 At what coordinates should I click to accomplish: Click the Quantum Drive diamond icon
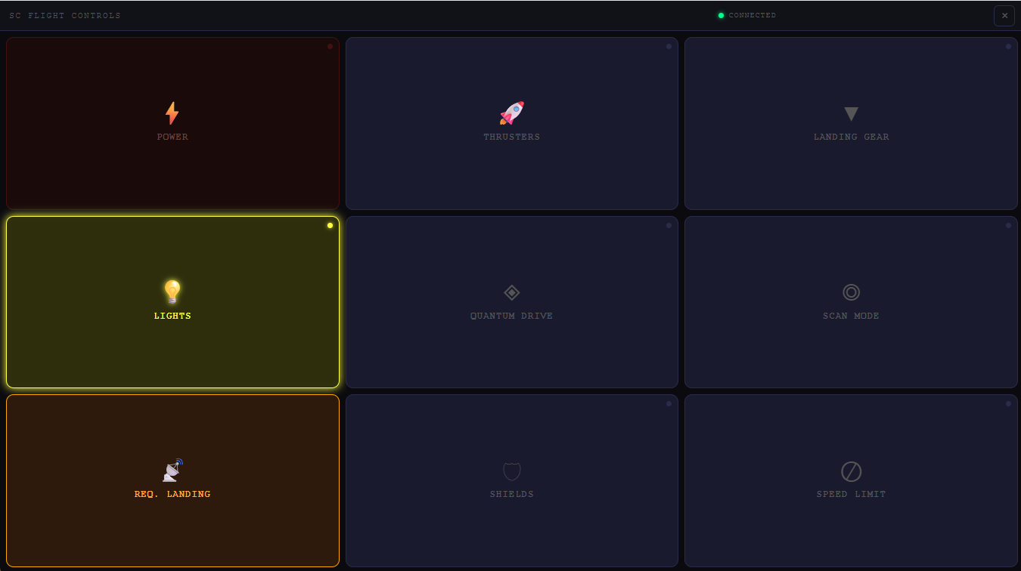(512, 292)
